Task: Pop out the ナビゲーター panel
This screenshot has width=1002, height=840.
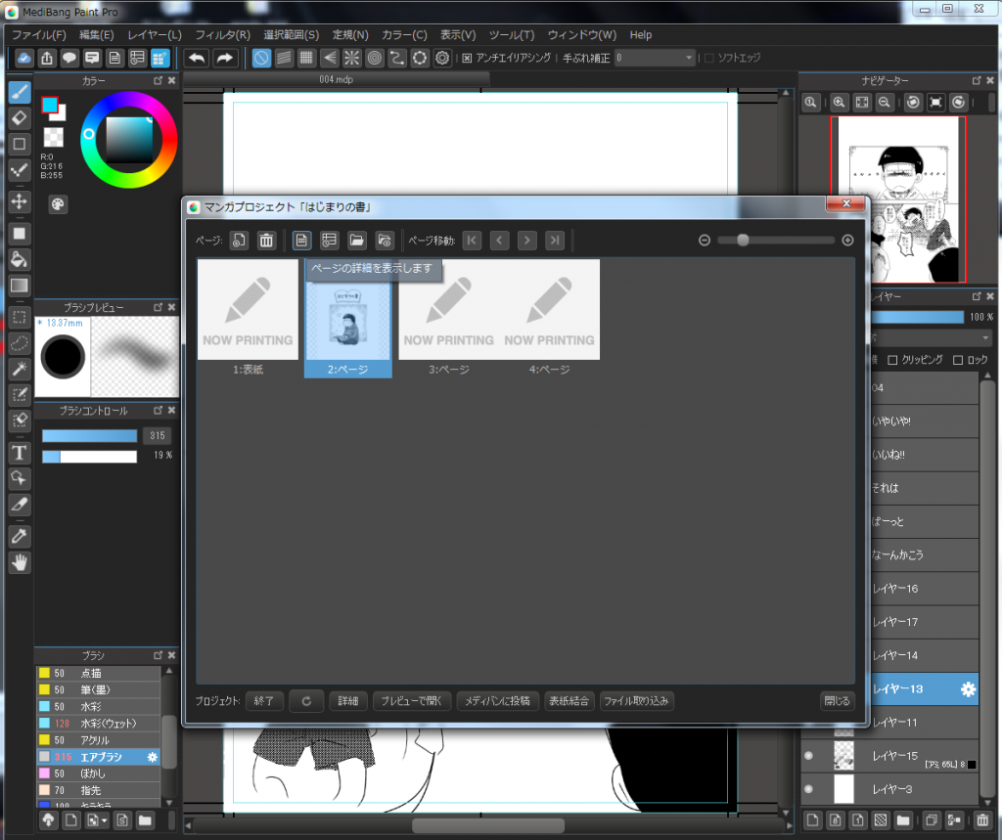Action: [x=977, y=80]
